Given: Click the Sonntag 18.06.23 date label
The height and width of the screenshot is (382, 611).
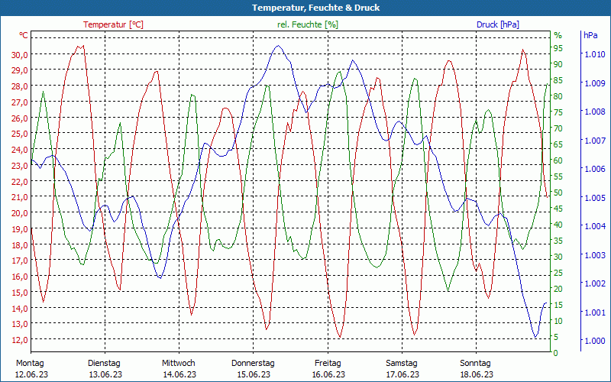Looking at the screenshot, I should (x=476, y=368).
